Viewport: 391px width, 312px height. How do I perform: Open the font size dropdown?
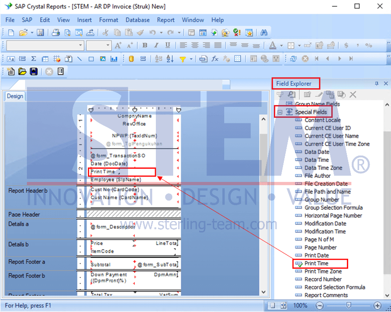pyautogui.click(x=108, y=45)
